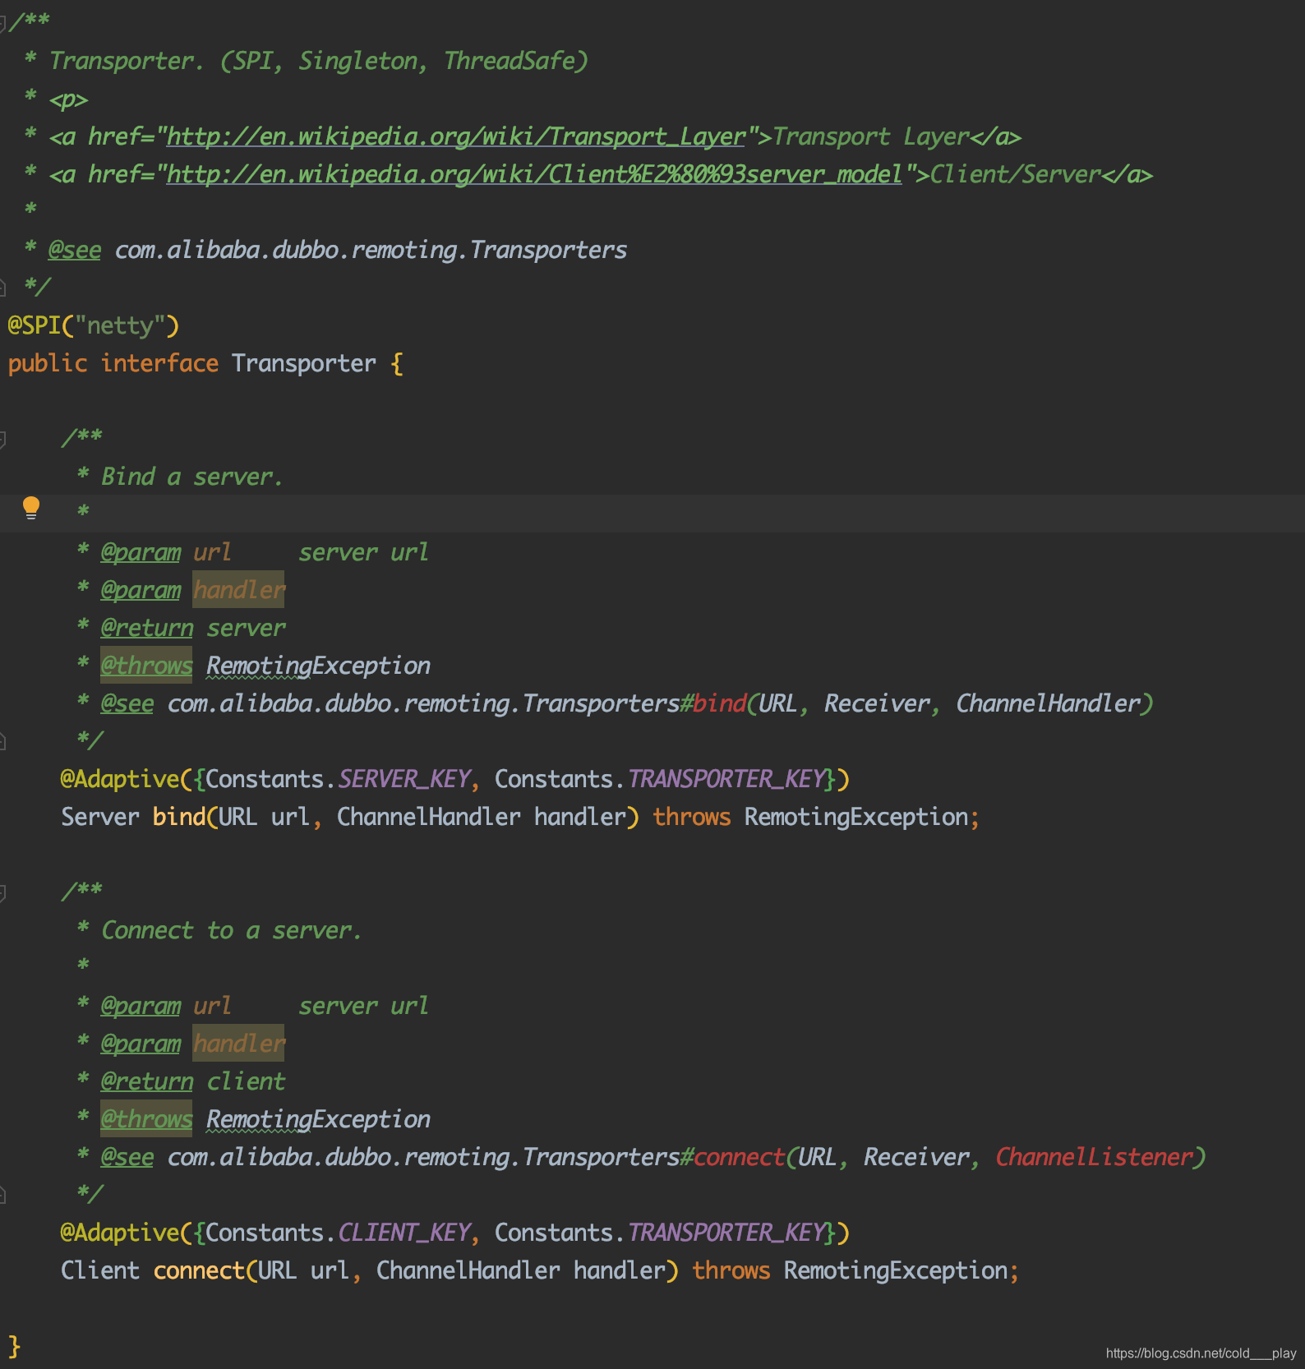Viewport: 1305px width, 1369px height.
Task: Click the @see tag for Transporters class
Action: [x=75, y=250]
